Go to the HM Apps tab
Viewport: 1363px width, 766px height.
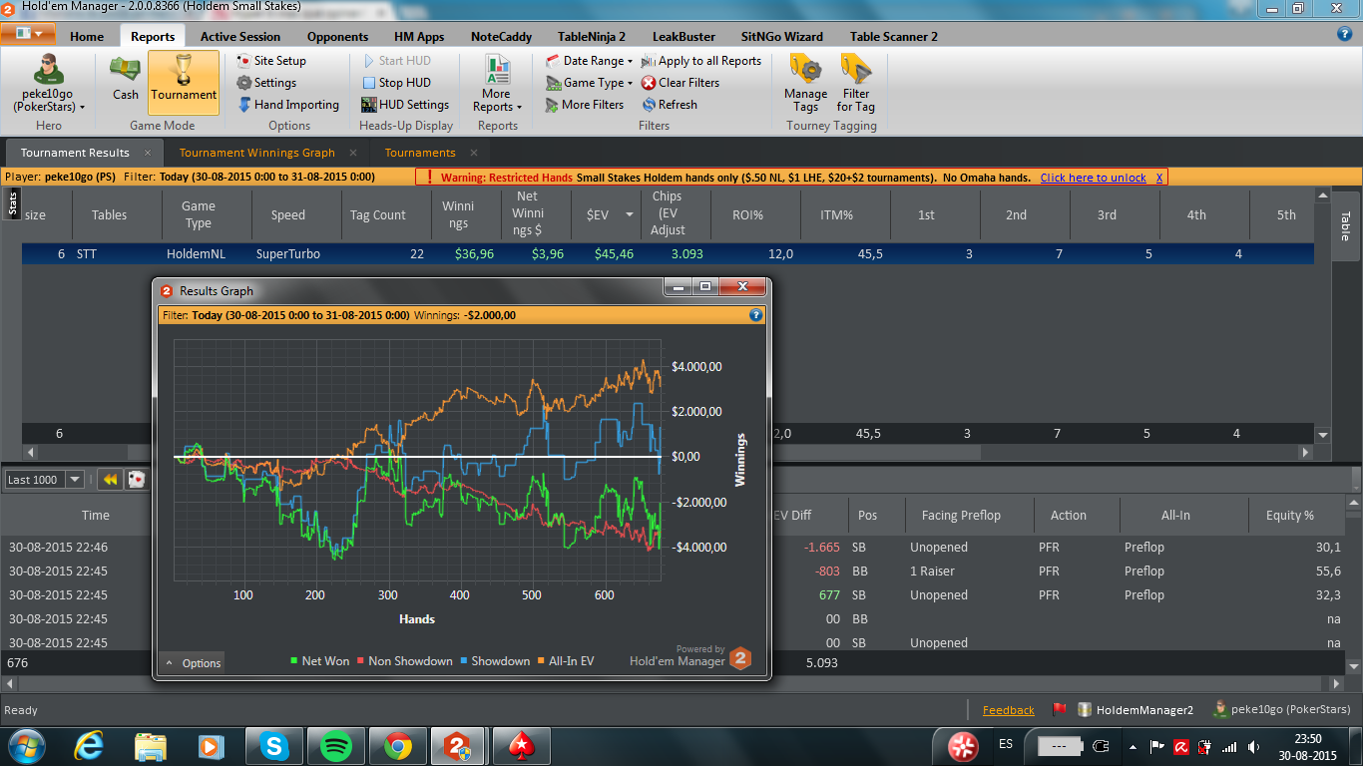coord(419,37)
